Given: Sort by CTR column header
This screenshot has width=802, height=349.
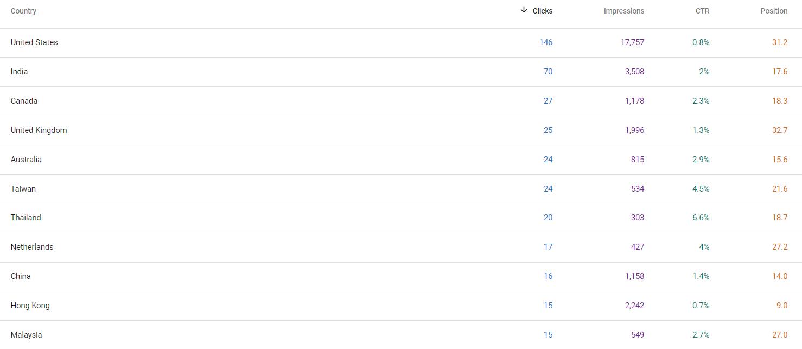Looking at the screenshot, I should (x=702, y=11).
